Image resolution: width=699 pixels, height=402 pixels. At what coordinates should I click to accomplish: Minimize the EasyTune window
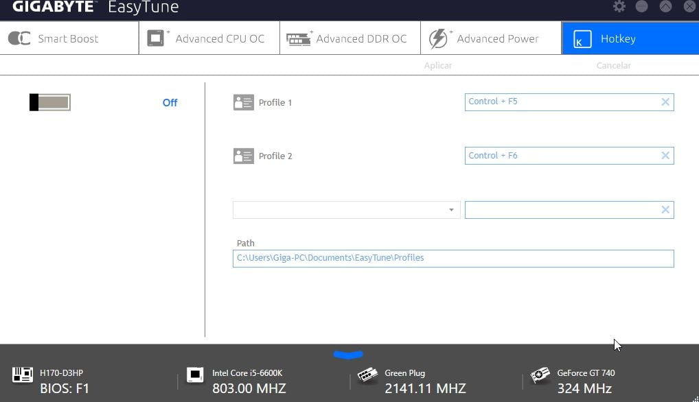pyautogui.click(x=641, y=6)
